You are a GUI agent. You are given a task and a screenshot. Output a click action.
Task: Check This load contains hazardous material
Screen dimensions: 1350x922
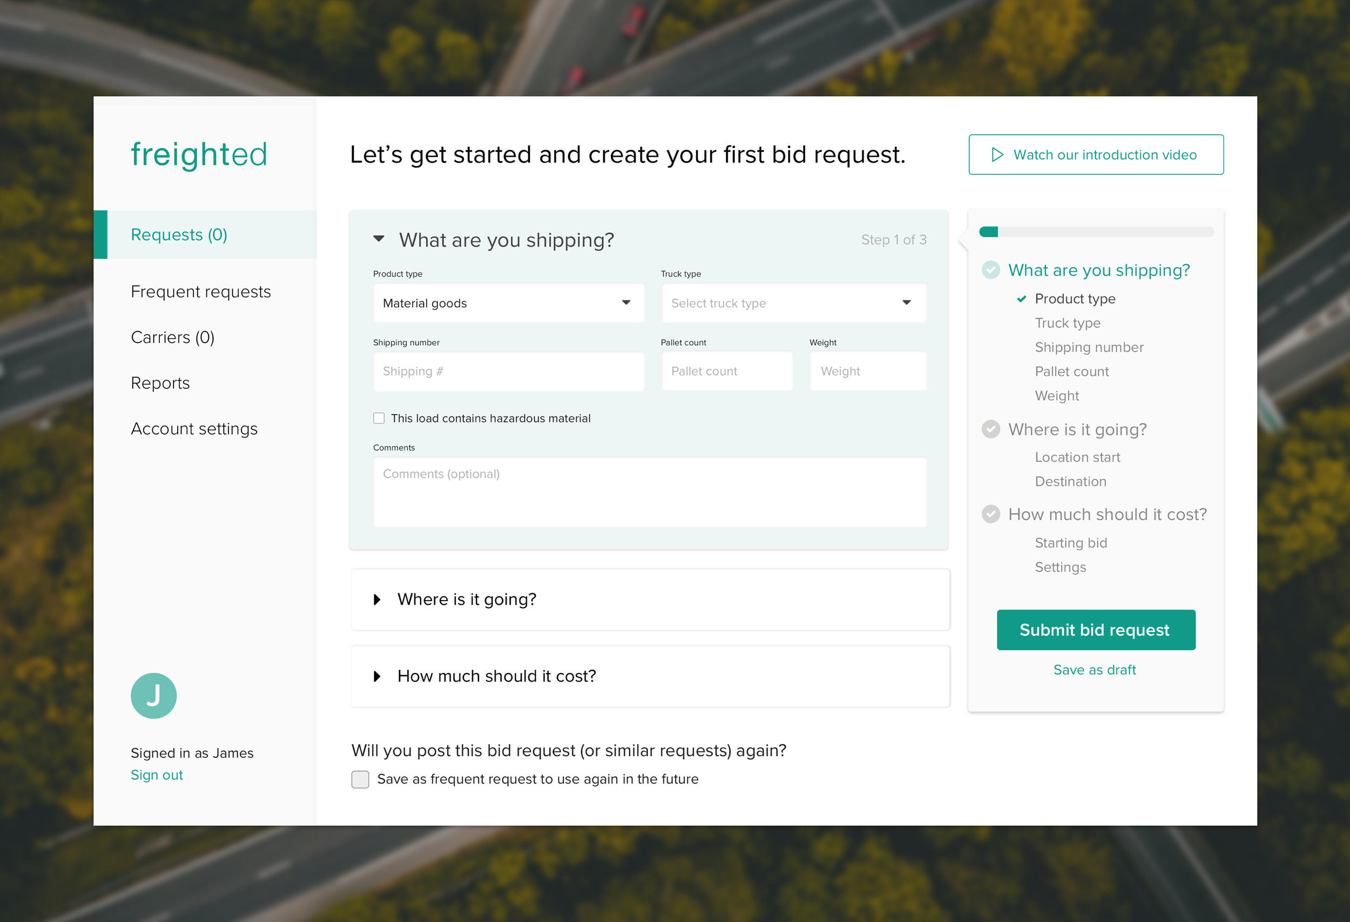pos(379,418)
